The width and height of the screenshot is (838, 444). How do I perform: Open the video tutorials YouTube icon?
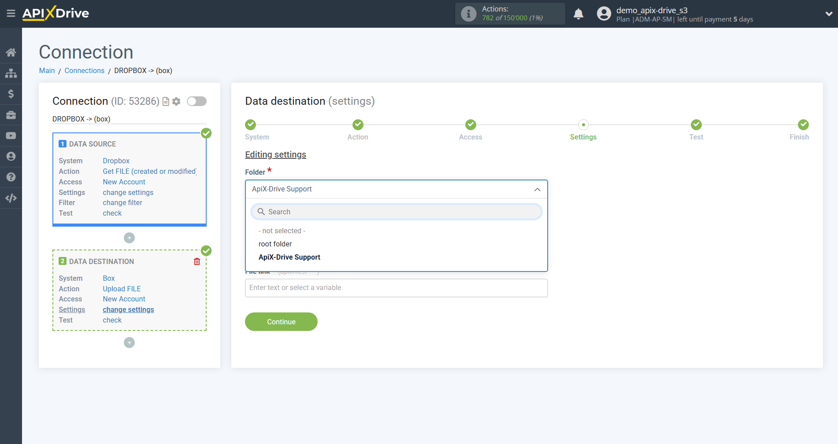[11, 136]
